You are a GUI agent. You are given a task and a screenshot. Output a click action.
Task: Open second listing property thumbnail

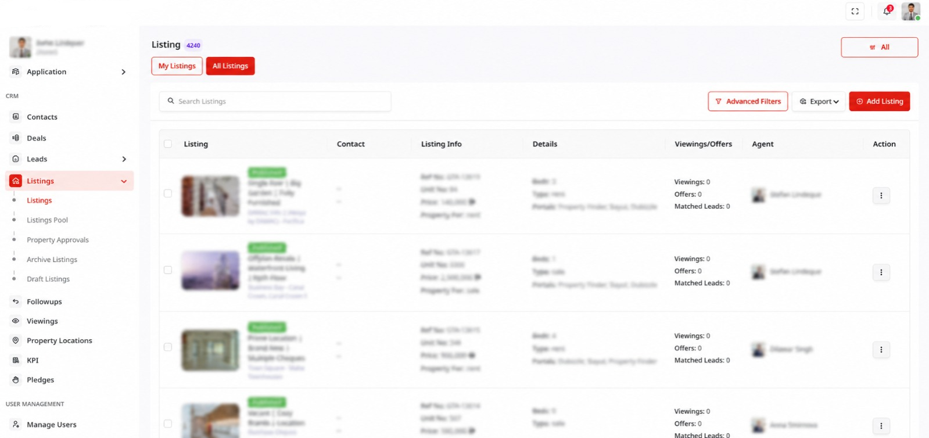coord(210,271)
